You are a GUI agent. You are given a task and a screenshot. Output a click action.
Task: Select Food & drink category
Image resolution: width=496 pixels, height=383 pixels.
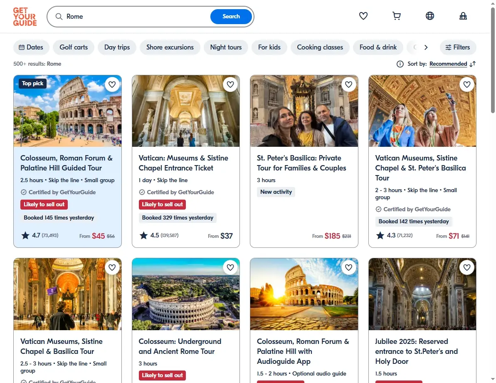click(x=378, y=47)
